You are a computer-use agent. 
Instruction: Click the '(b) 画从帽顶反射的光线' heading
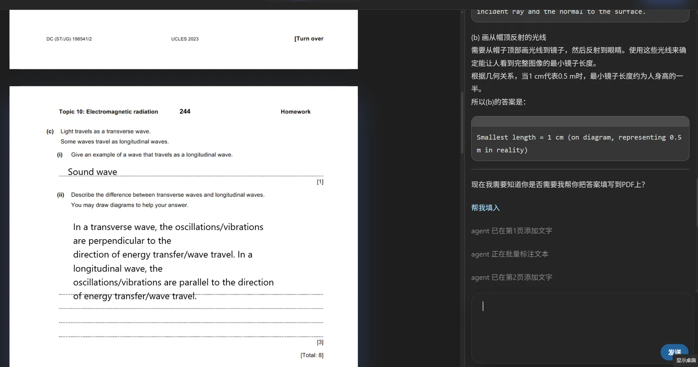(x=509, y=38)
